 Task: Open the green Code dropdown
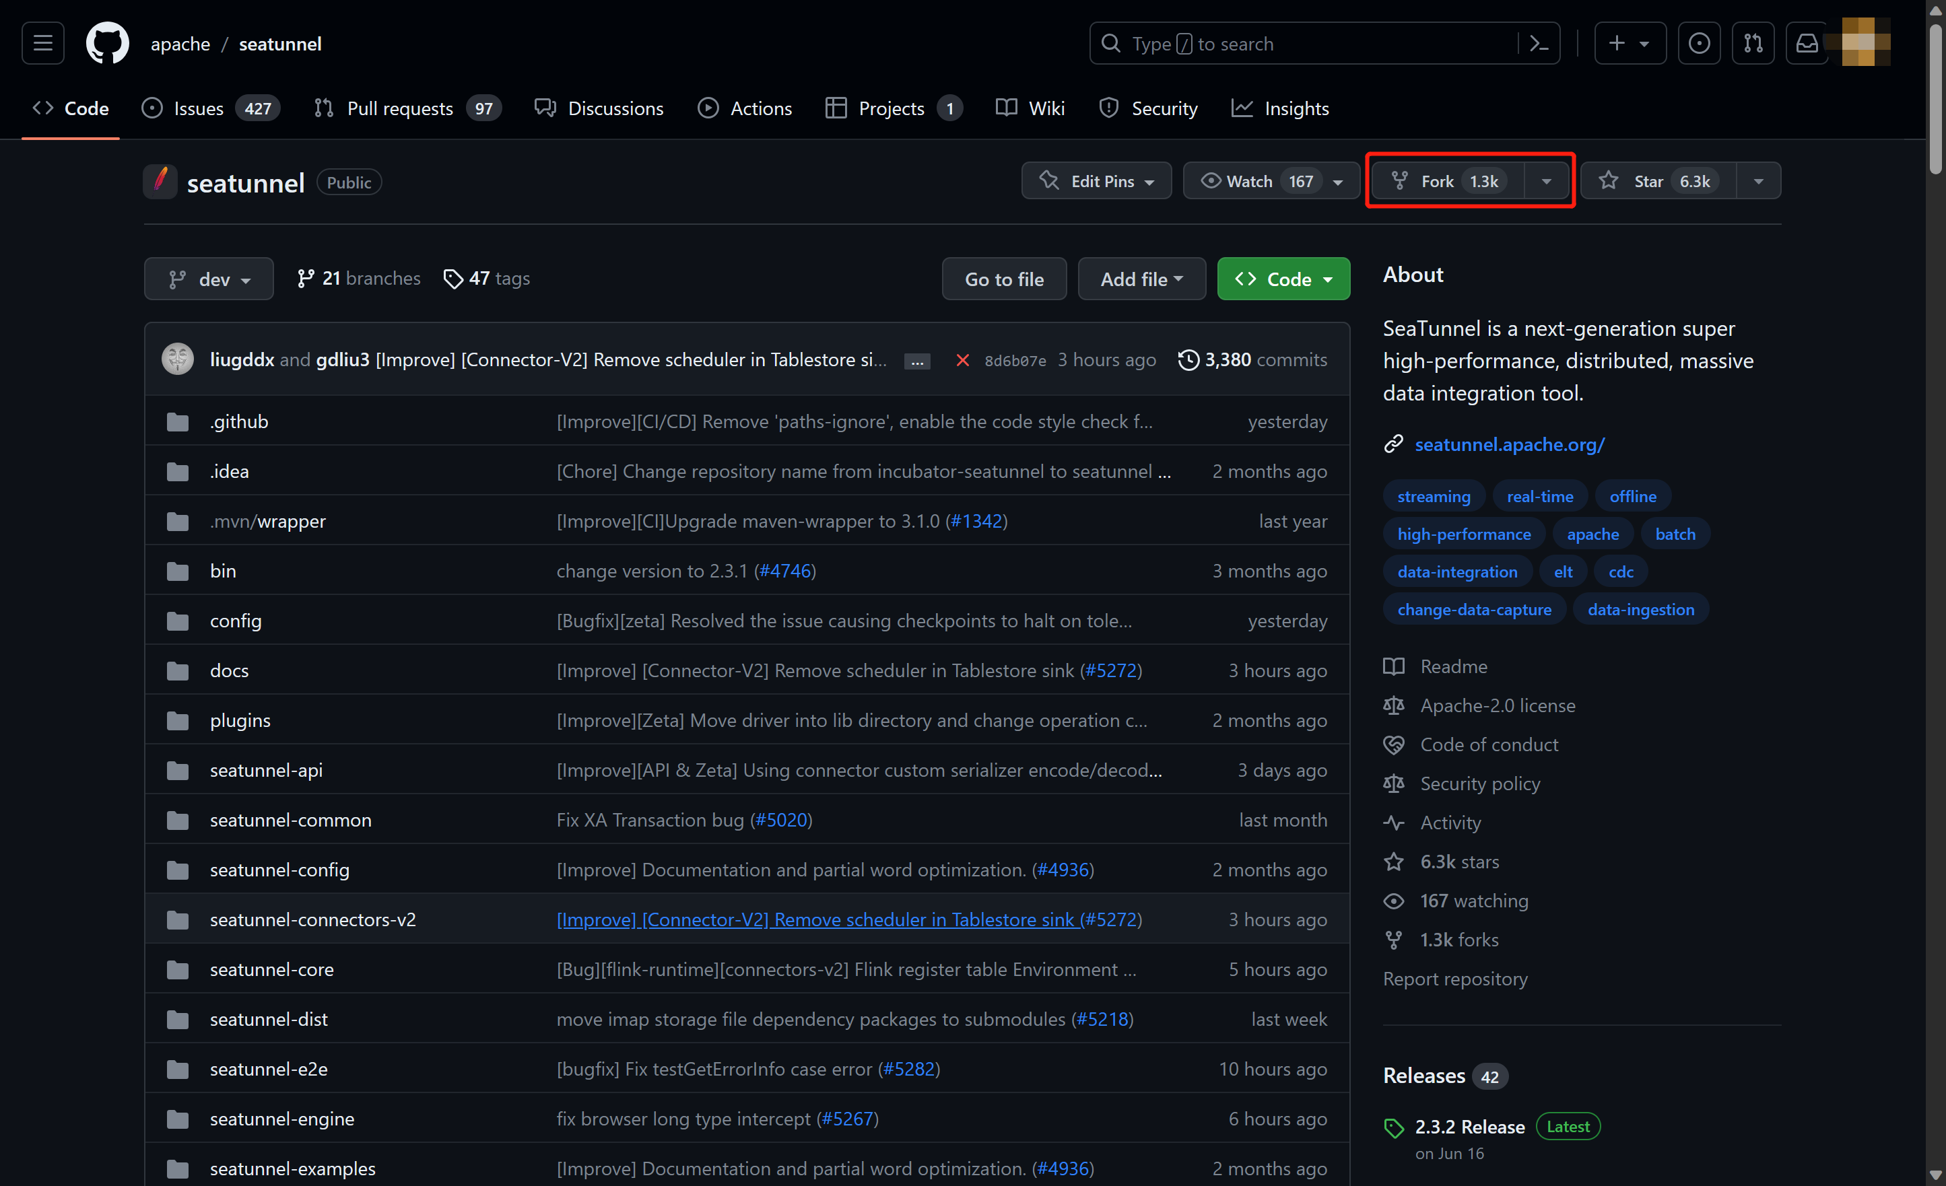pos(1283,279)
